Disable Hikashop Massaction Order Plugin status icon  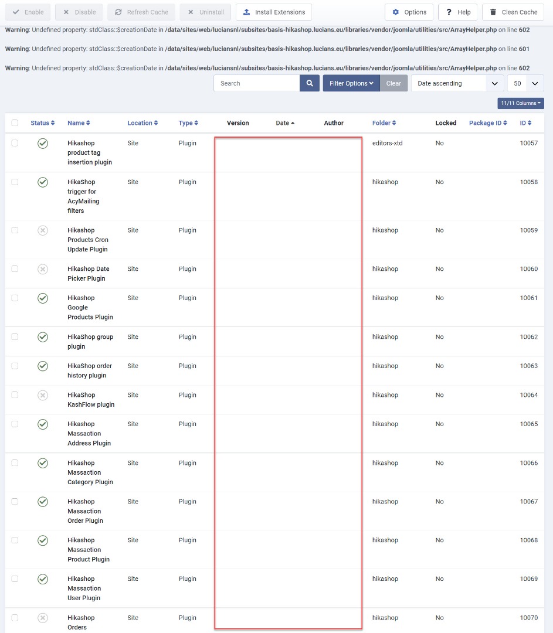pyautogui.click(x=43, y=502)
